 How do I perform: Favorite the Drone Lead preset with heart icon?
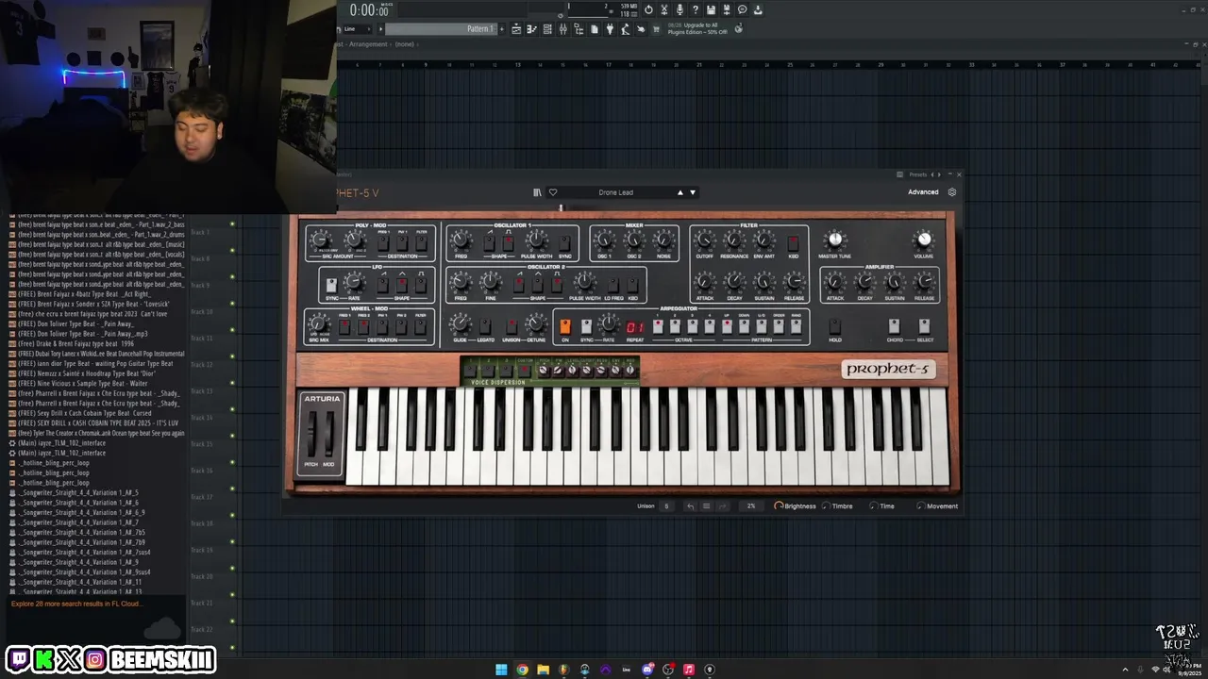[x=553, y=192]
